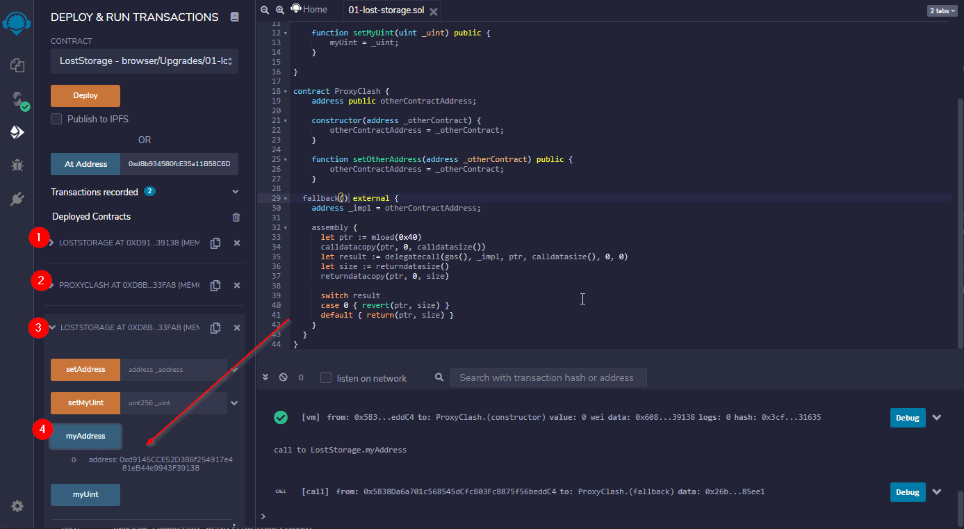The width and height of the screenshot is (964, 529).
Task: Expand PROXYCLASH AT 0XD8B contract row
Action: pyautogui.click(x=51, y=285)
